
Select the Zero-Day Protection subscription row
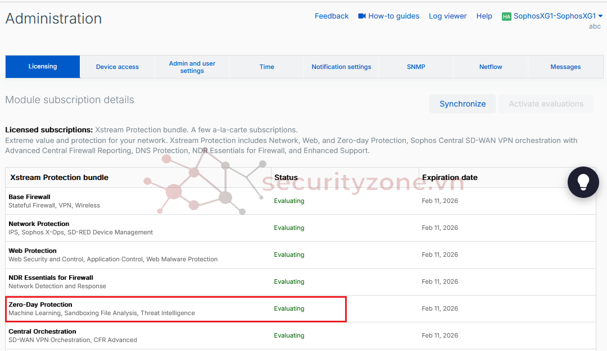coord(175,309)
